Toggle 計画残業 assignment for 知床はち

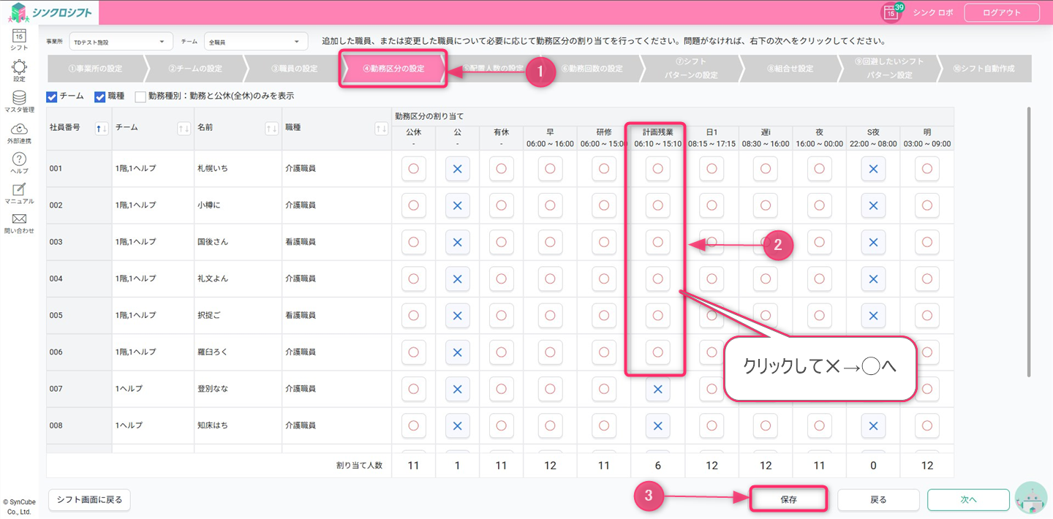(x=657, y=425)
